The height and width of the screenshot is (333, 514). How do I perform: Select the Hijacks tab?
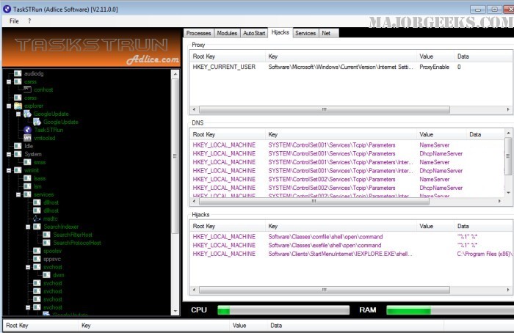[280, 32]
